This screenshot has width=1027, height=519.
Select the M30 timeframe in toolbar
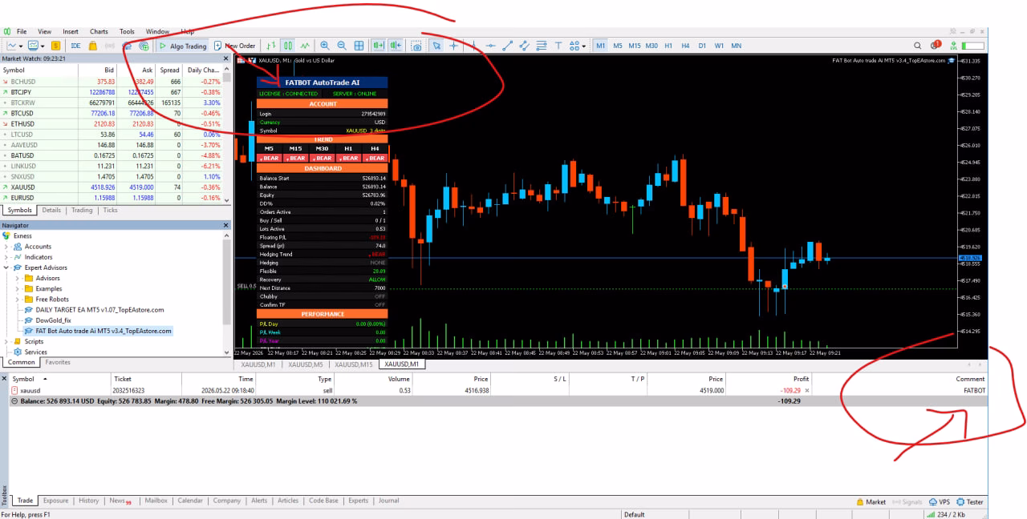click(652, 46)
